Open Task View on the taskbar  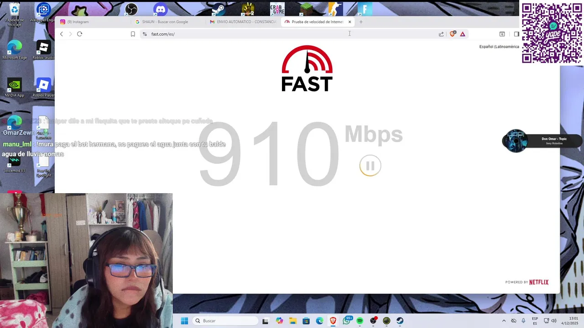pyautogui.click(x=266, y=321)
